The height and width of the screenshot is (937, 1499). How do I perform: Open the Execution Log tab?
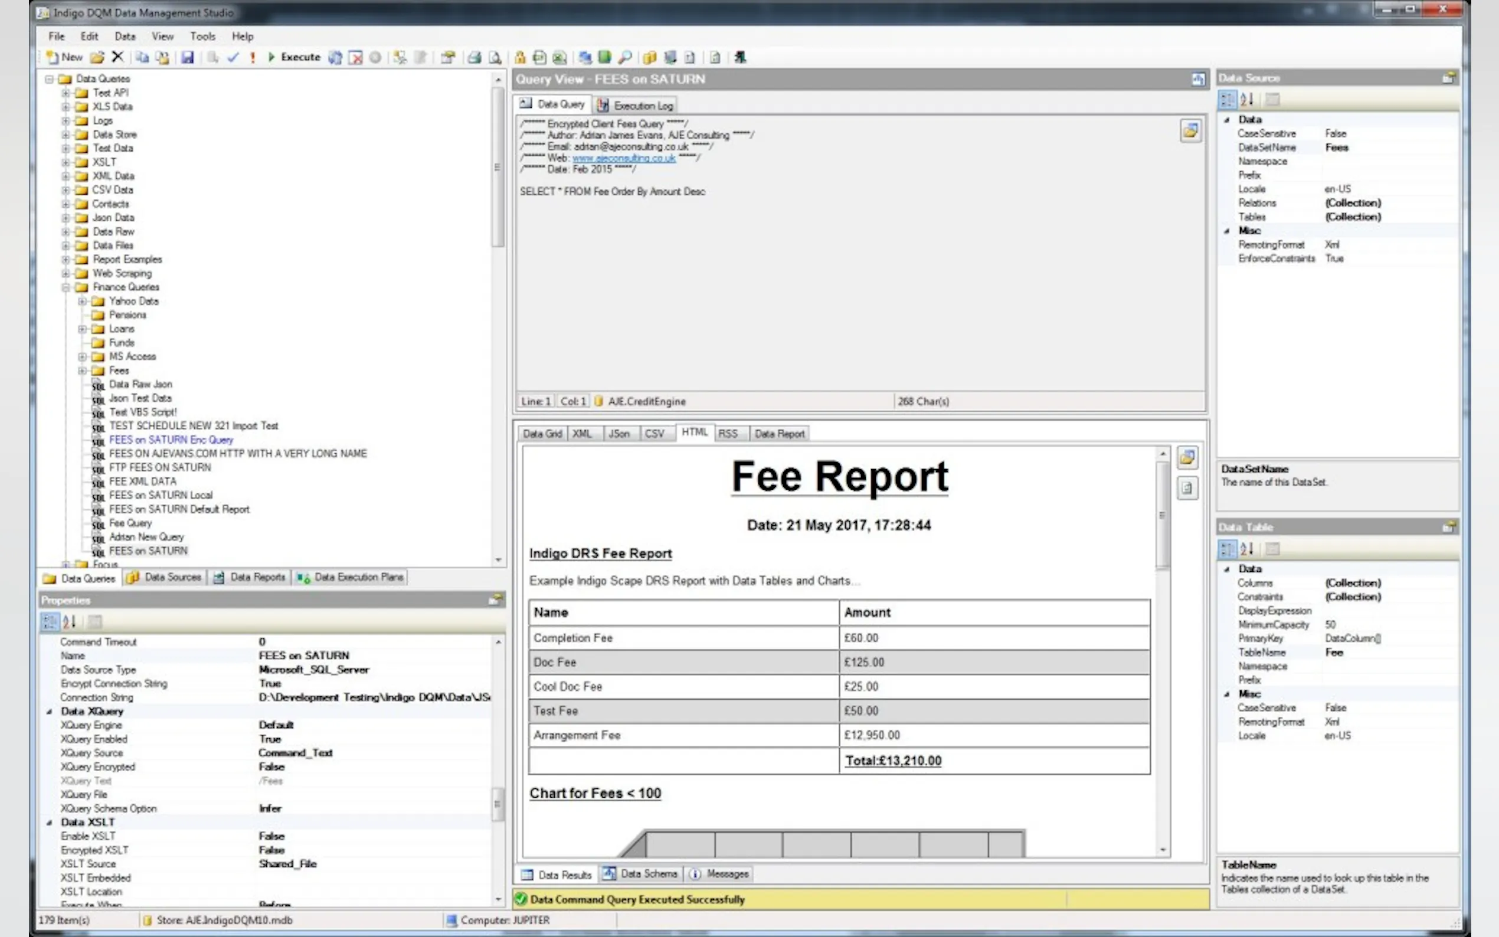[636, 106]
